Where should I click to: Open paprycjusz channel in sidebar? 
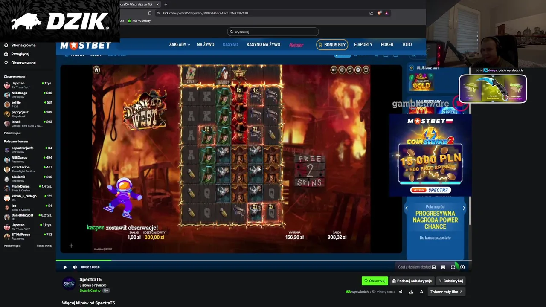28,114
